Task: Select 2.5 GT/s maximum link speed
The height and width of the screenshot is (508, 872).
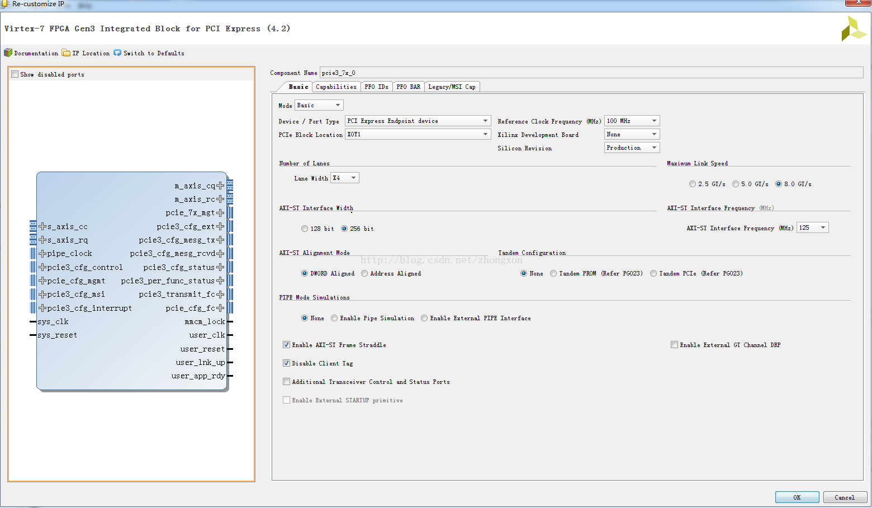Action: click(693, 184)
